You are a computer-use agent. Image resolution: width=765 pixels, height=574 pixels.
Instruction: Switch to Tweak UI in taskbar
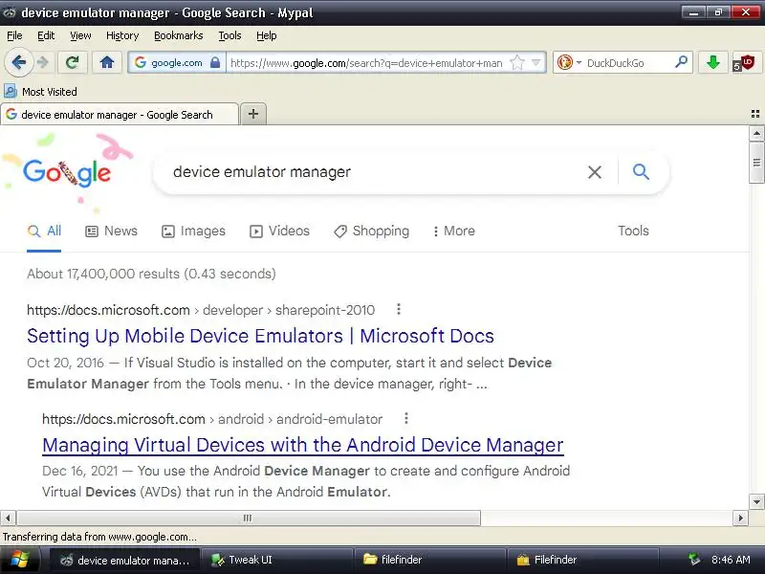[276, 560]
